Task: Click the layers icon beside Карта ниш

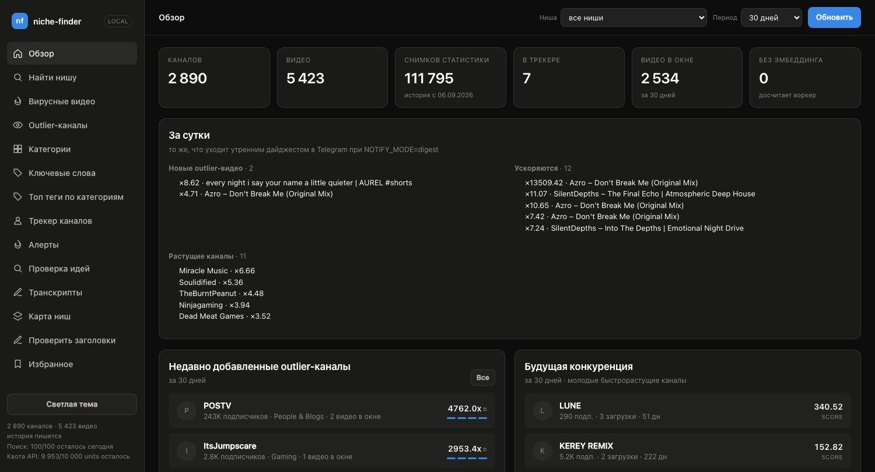Action: click(x=17, y=316)
